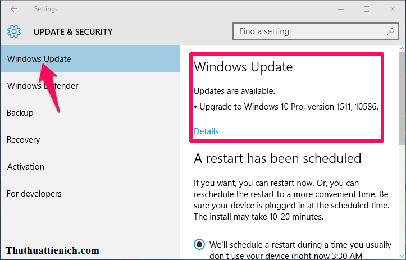Select the scheduled restart radio button
The width and height of the screenshot is (406, 260).
click(199, 244)
